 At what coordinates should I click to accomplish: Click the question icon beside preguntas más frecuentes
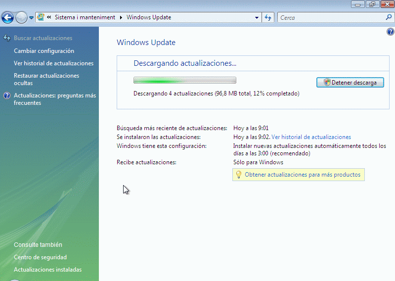click(x=7, y=96)
